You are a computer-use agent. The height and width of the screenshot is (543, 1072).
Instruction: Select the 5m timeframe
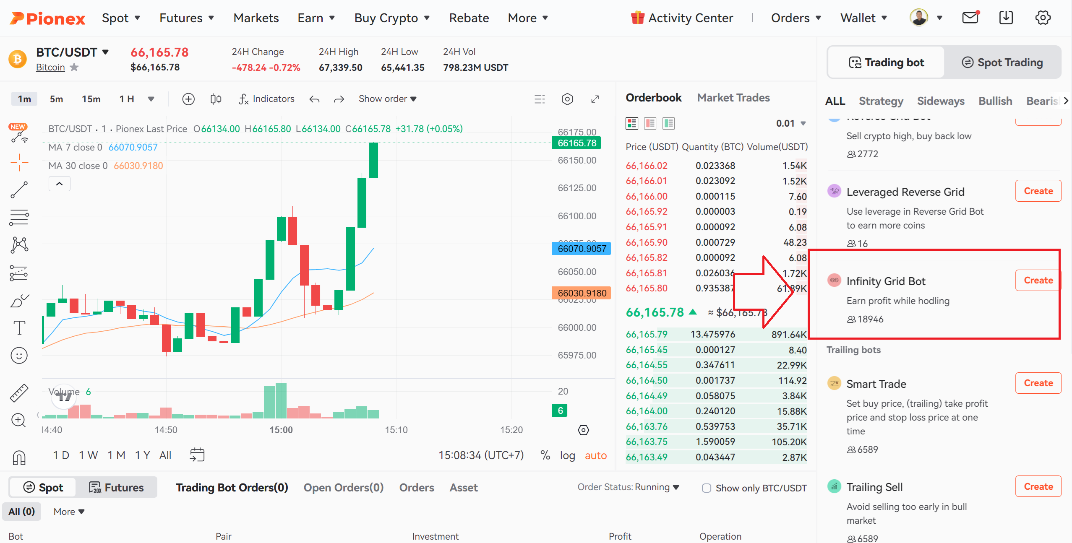[56, 99]
